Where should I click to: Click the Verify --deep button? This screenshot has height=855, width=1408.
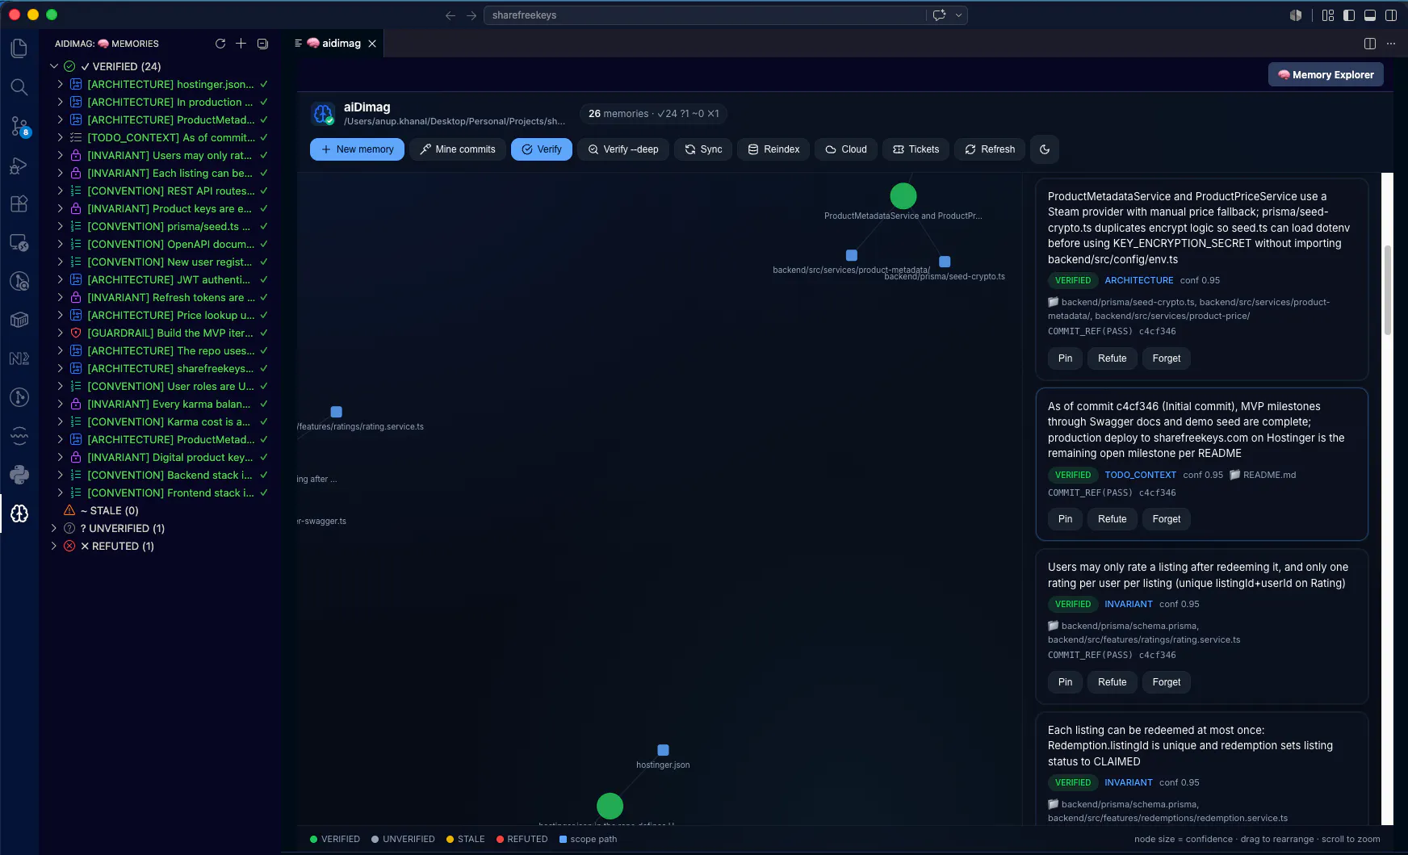(x=622, y=149)
